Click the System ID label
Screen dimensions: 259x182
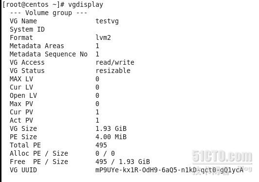[x=27, y=29]
